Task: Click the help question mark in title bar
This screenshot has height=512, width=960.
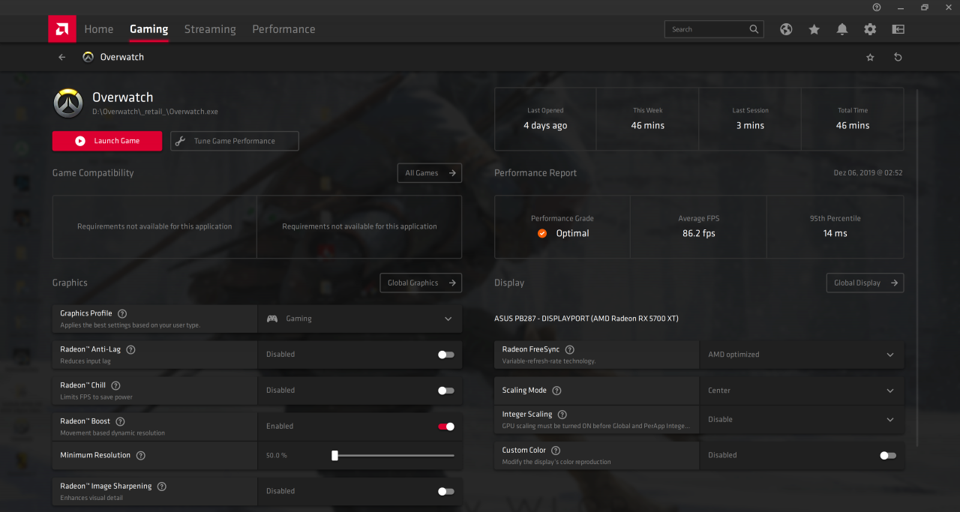Action: click(877, 7)
